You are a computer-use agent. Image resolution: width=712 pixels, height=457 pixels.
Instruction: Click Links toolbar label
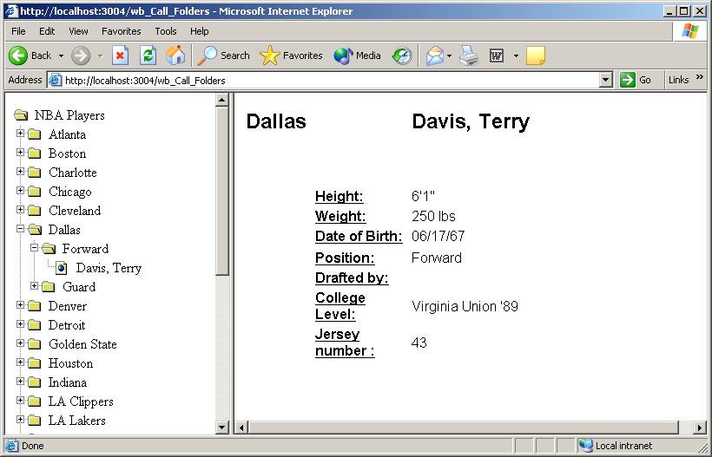[x=678, y=80]
